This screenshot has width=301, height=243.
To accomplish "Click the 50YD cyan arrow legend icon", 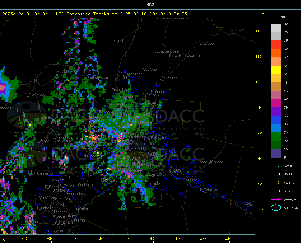I will (276, 166).
